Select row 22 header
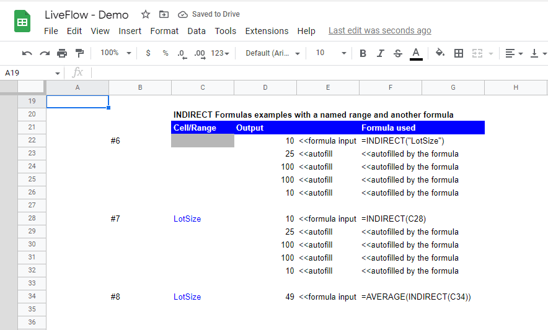Image resolution: width=548 pixels, height=330 pixels. click(32, 141)
